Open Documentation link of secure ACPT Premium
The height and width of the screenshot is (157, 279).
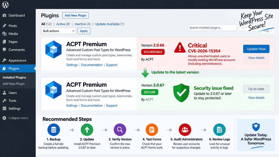point(92,105)
